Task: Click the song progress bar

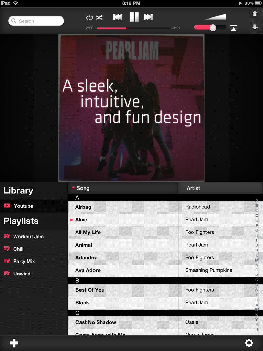Action: pyautogui.click(x=133, y=28)
